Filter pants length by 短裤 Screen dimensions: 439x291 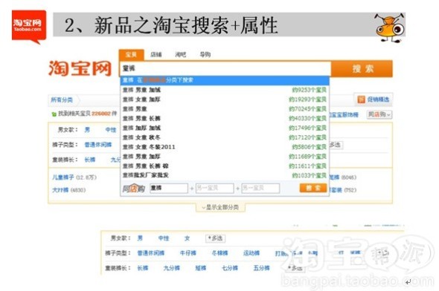[200, 268]
